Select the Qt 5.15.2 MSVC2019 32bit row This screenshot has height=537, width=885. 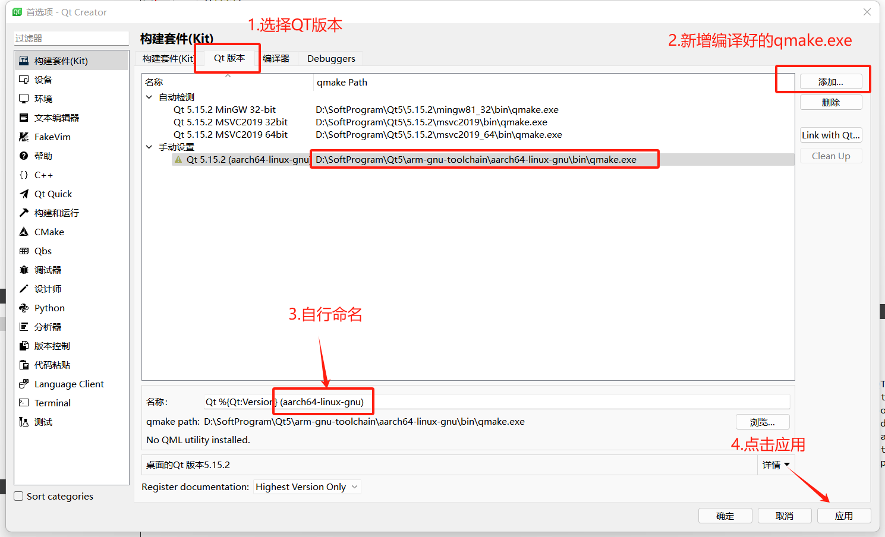tap(231, 122)
